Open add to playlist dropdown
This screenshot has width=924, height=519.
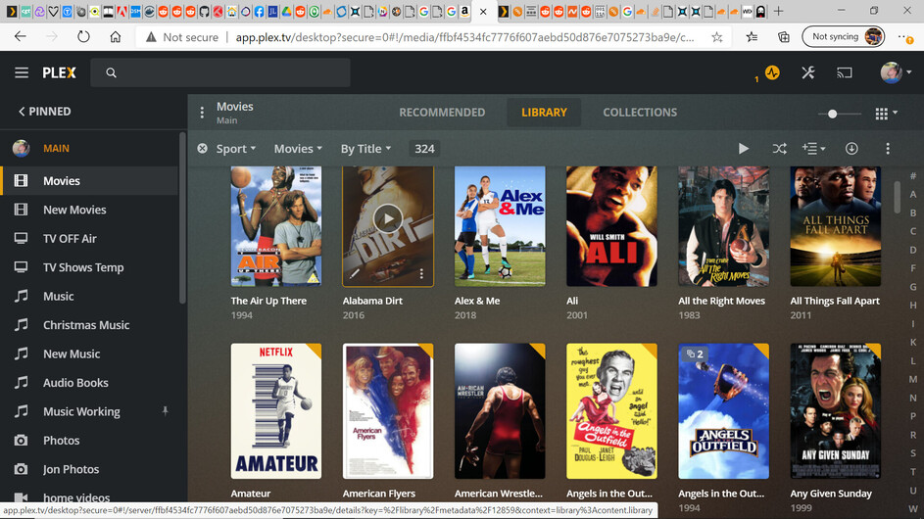click(813, 149)
